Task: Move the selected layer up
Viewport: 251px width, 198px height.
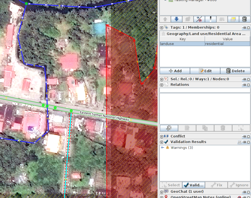Action: click(165, 19)
